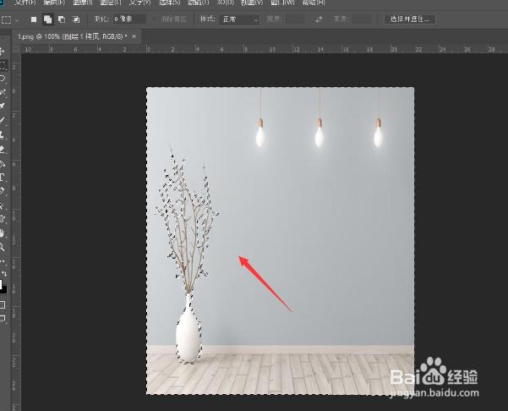Select the Clone Stamp tool
Image resolution: width=508 pixels, height=411 pixels.
pyautogui.click(x=3, y=134)
